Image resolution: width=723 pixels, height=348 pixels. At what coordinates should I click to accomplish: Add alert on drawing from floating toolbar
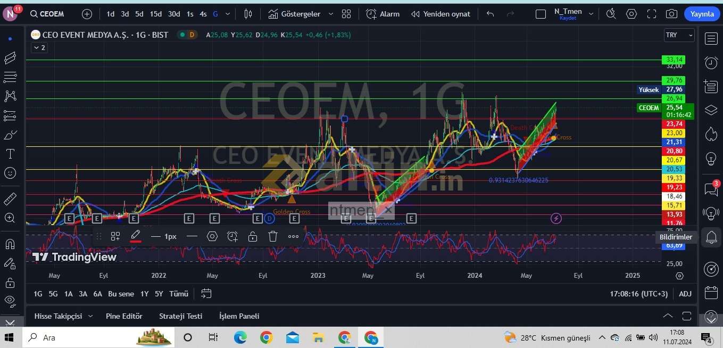232,236
